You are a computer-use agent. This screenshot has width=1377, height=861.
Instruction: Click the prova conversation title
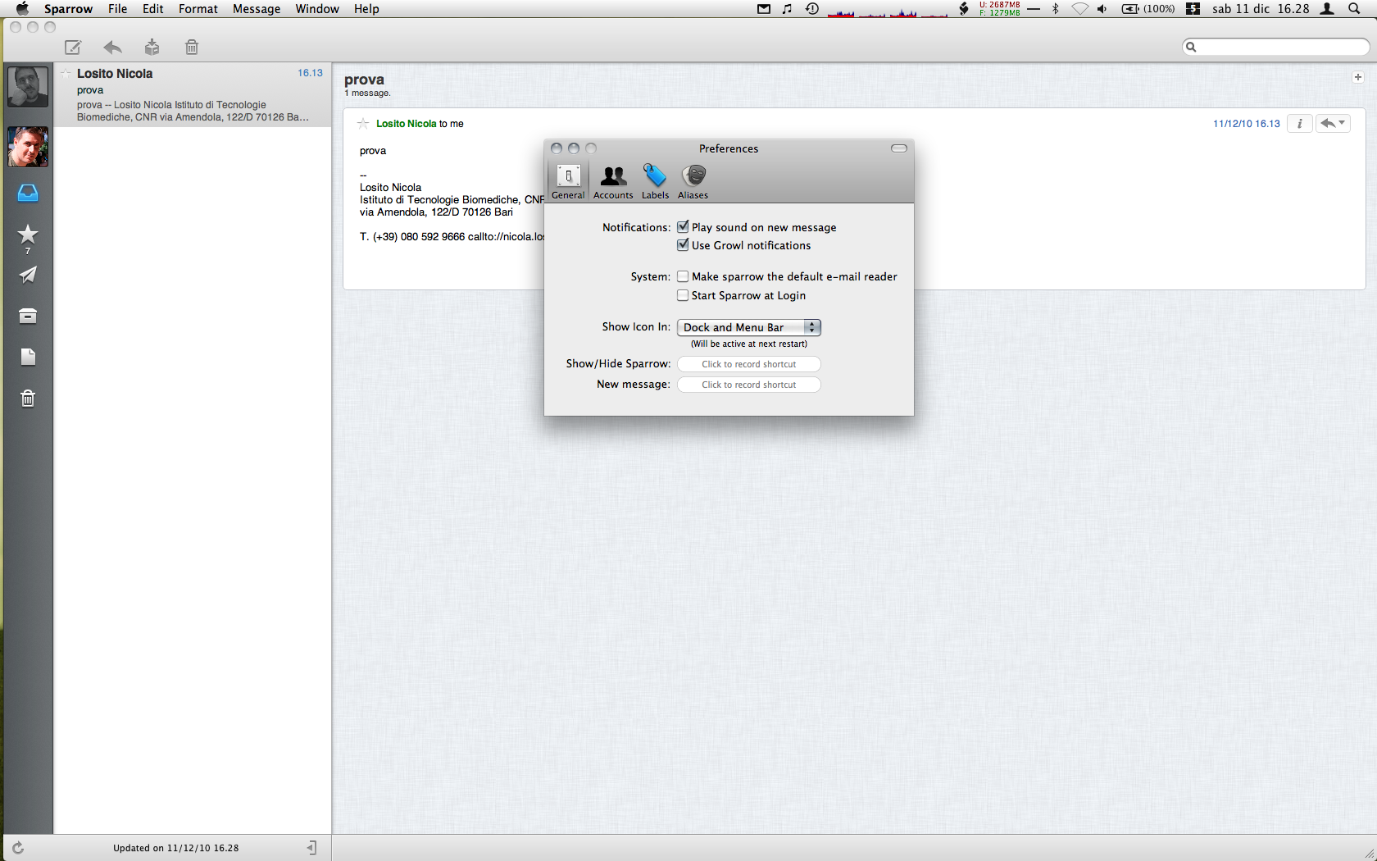364,80
